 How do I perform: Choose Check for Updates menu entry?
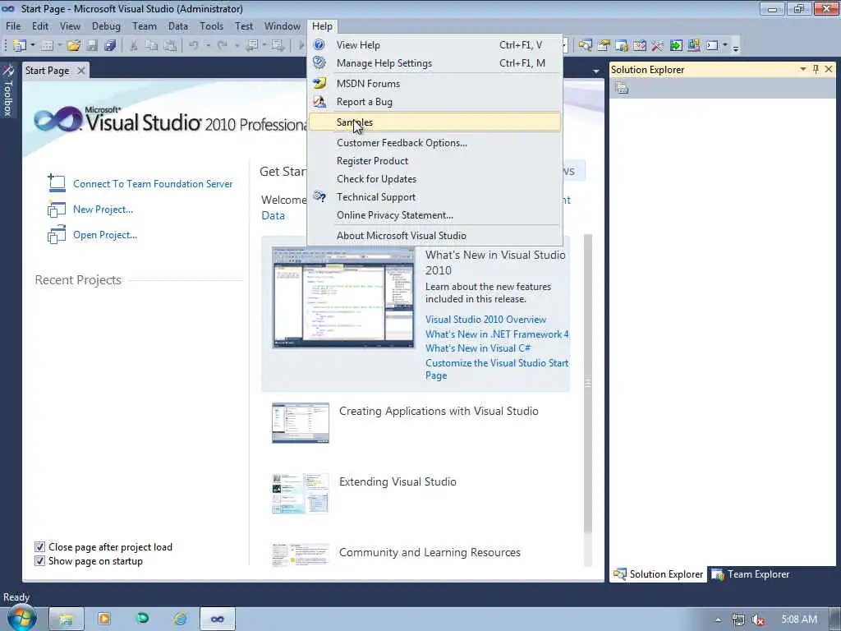click(x=435, y=179)
